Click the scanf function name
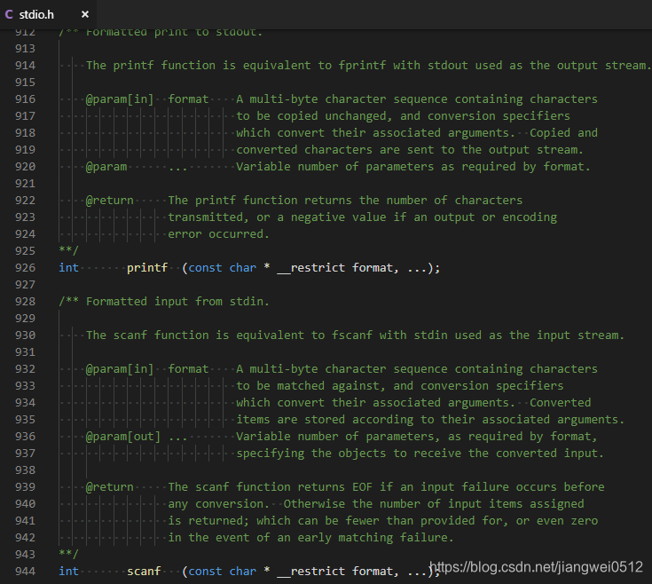Viewport: 652px width, 584px height. click(144, 572)
